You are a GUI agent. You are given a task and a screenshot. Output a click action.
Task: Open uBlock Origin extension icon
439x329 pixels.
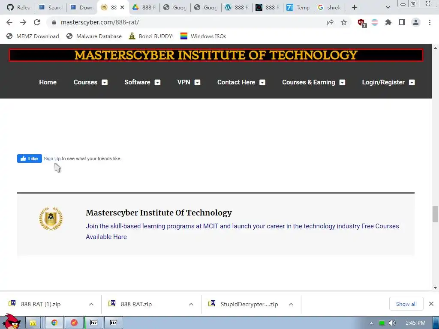point(361,23)
